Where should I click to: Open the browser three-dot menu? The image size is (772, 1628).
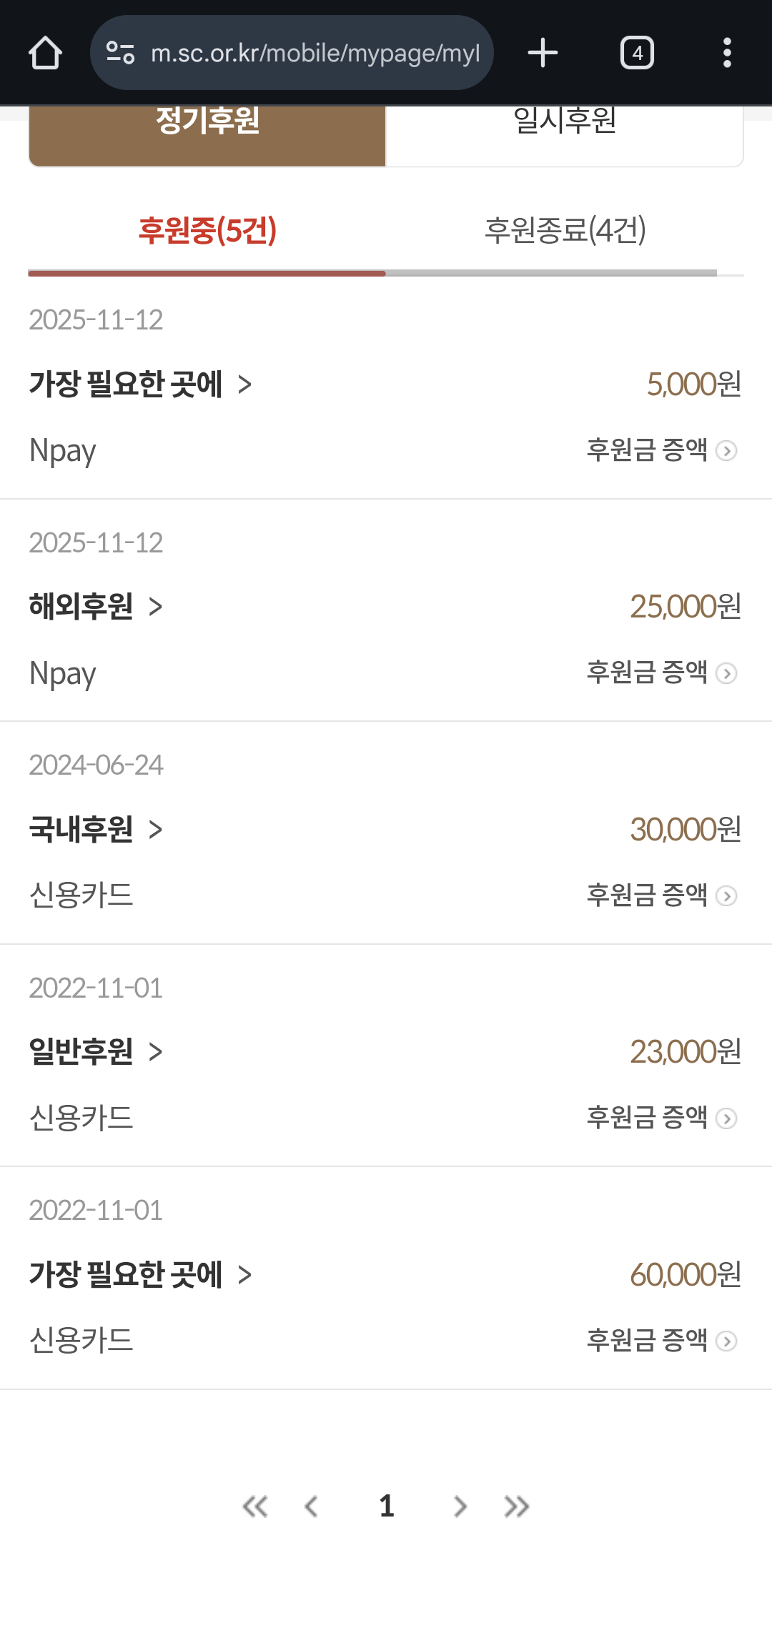click(727, 53)
